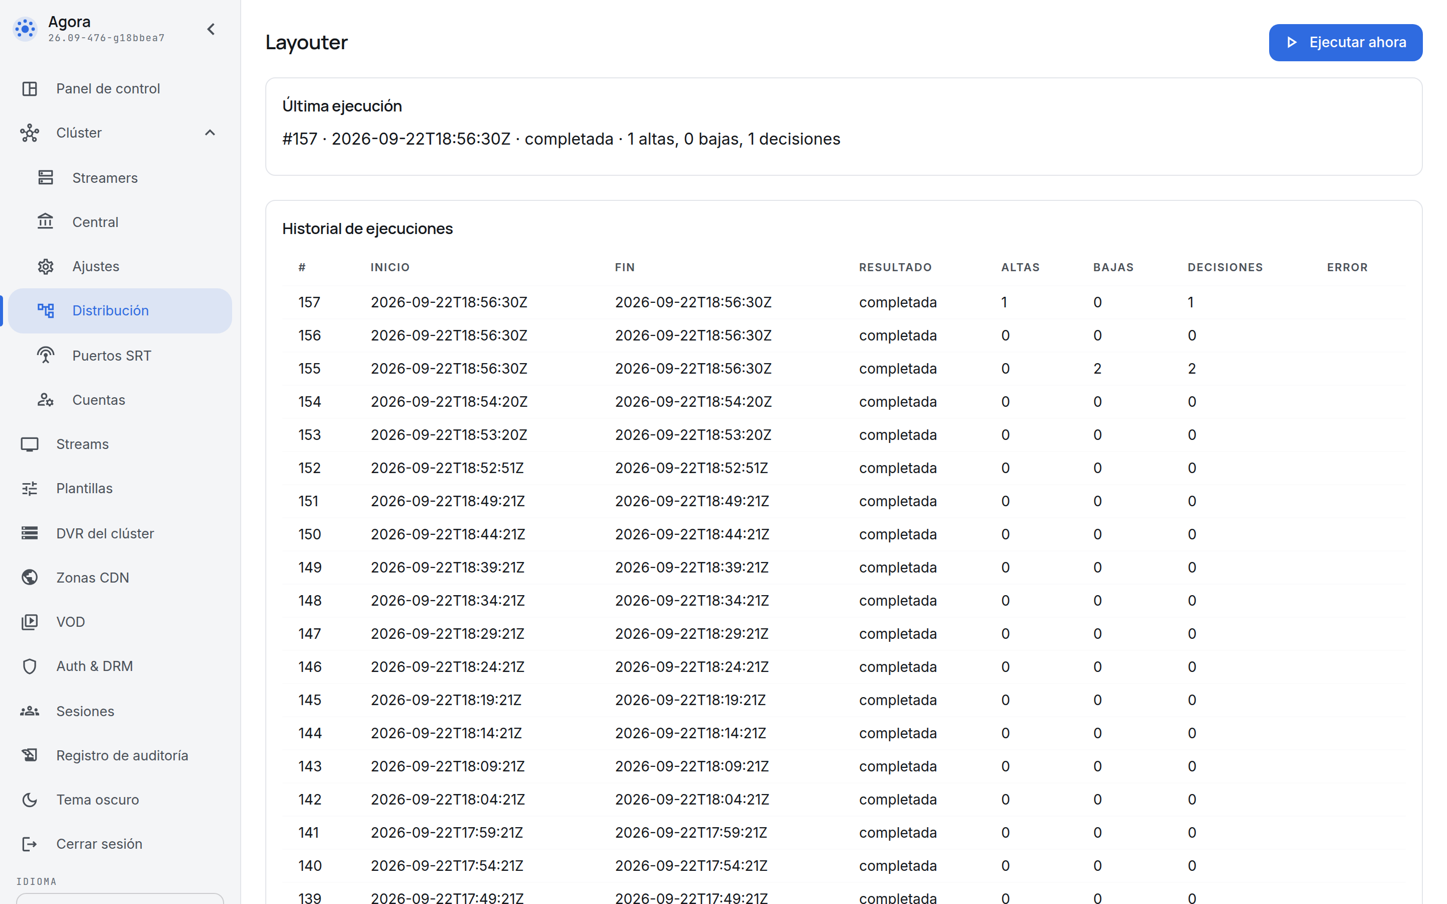Click the Agora logo icon
Image resolution: width=1447 pixels, height=904 pixels.
(25, 29)
